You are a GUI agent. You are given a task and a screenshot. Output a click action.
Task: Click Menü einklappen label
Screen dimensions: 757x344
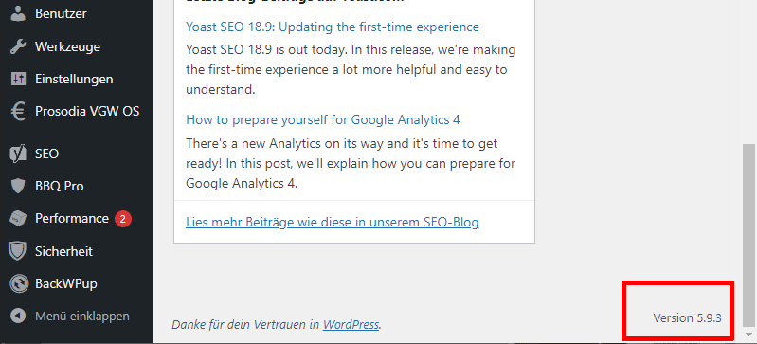pos(82,316)
